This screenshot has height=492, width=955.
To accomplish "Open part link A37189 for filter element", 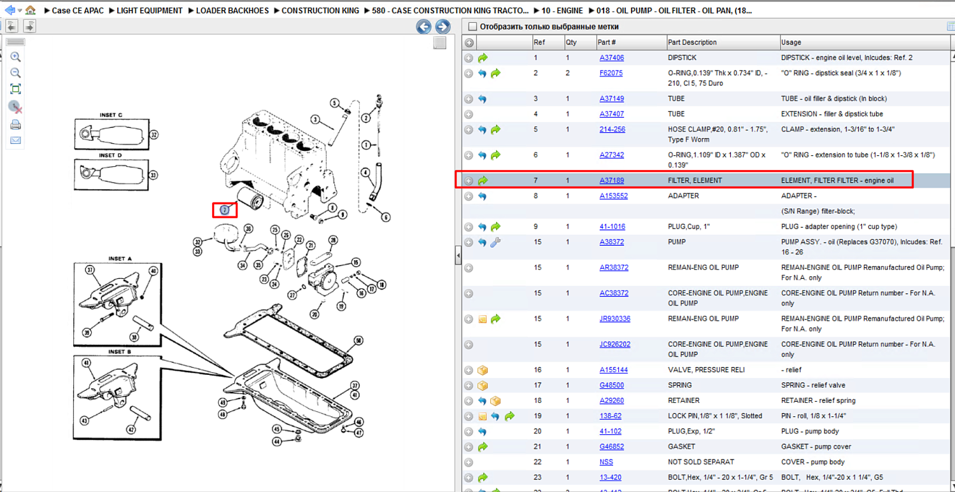I will 612,181.
